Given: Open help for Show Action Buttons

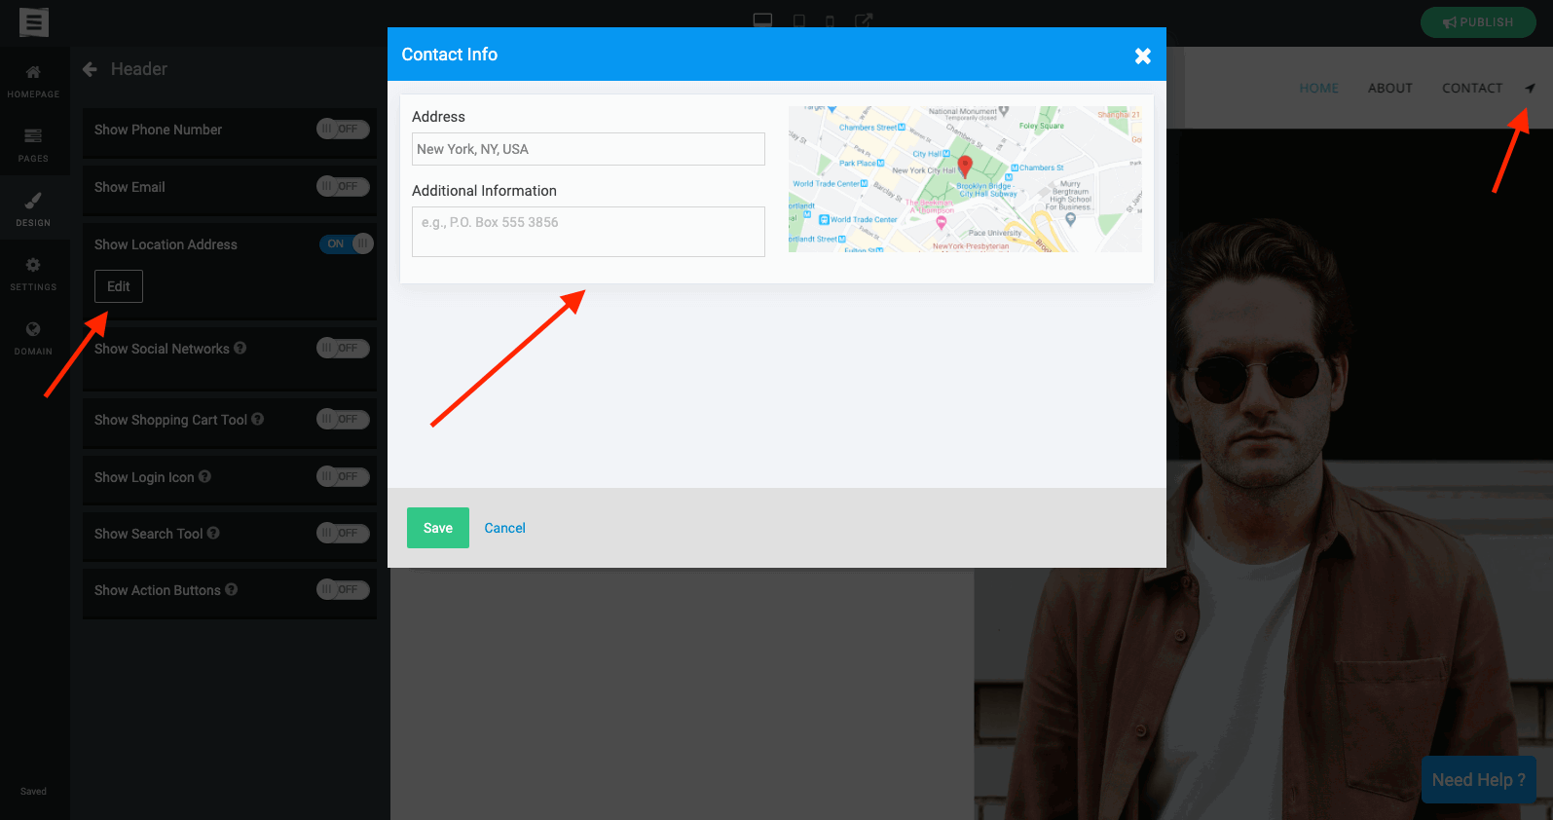Looking at the screenshot, I should click(x=232, y=589).
